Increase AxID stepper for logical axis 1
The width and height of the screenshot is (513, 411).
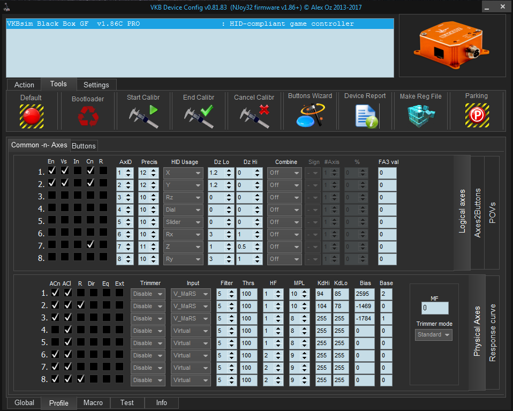129,170
